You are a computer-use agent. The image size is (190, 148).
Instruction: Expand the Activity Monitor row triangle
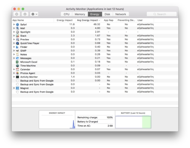click(x=14, y=77)
